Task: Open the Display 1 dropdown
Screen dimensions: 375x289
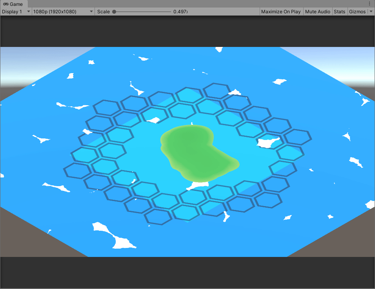Action: click(x=16, y=12)
